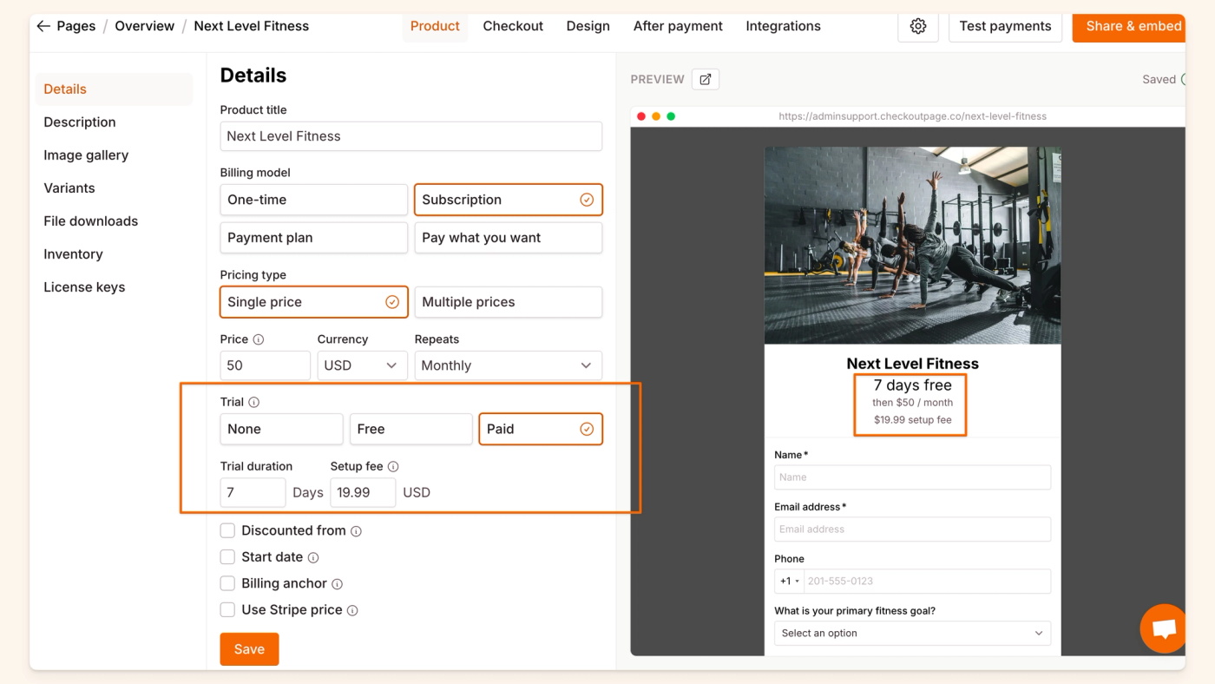
Task: Click the info icon next to Setup fee
Action: click(x=393, y=466)
